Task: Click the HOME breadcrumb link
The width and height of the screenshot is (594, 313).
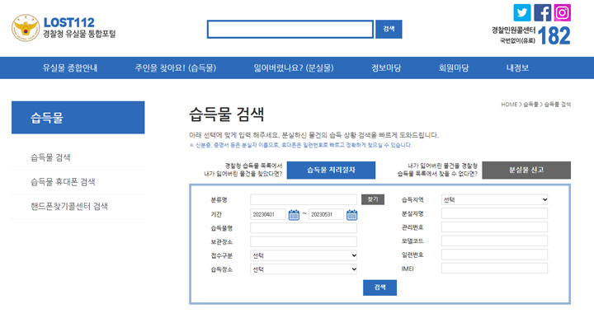Action: coord(509,105)
